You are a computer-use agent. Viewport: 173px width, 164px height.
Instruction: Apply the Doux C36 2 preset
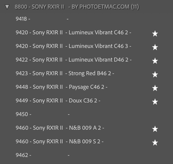coord(58,101)
